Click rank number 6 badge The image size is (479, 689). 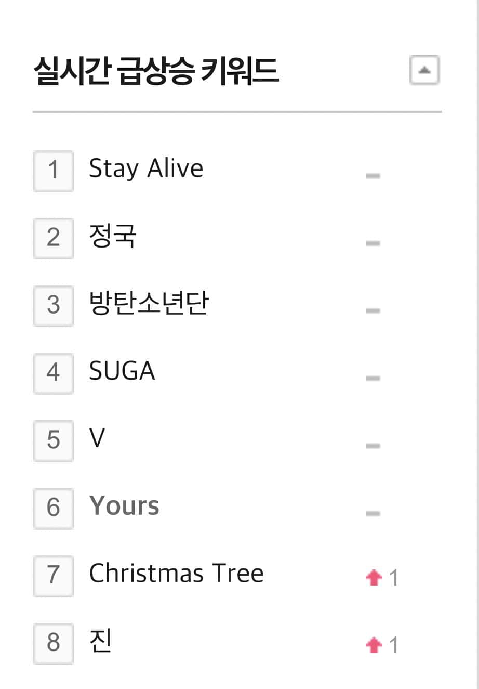(54, 508)
